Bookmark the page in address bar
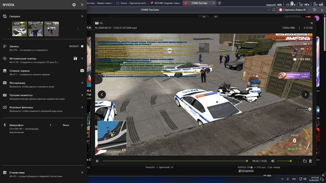 [x=274, y=10]
